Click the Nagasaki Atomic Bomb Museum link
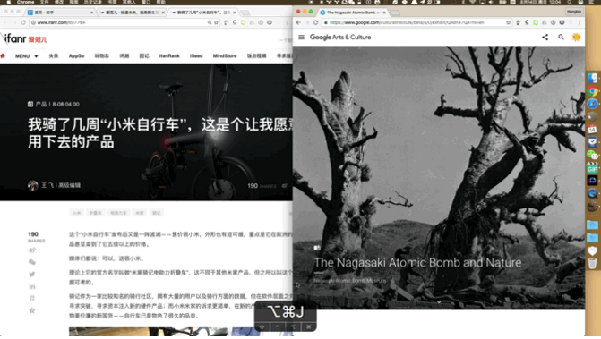This screenshot has height=339, width=601. pos(349,281)
